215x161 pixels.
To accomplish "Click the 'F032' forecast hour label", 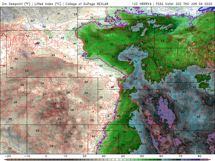I will tap(160, 4).
